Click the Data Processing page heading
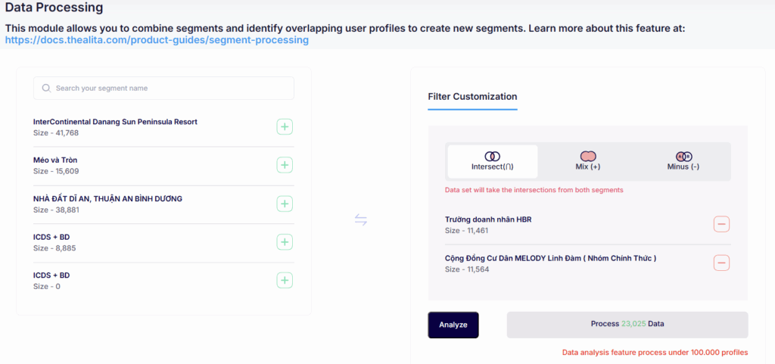Image resolution: width=775 pixels, height=364 pixels. point(54,8)
